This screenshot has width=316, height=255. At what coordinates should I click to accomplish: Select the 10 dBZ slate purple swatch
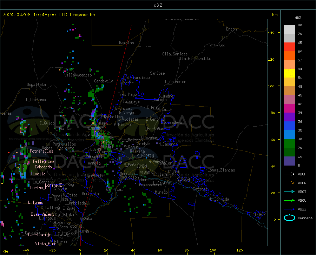tap(289, 161)
